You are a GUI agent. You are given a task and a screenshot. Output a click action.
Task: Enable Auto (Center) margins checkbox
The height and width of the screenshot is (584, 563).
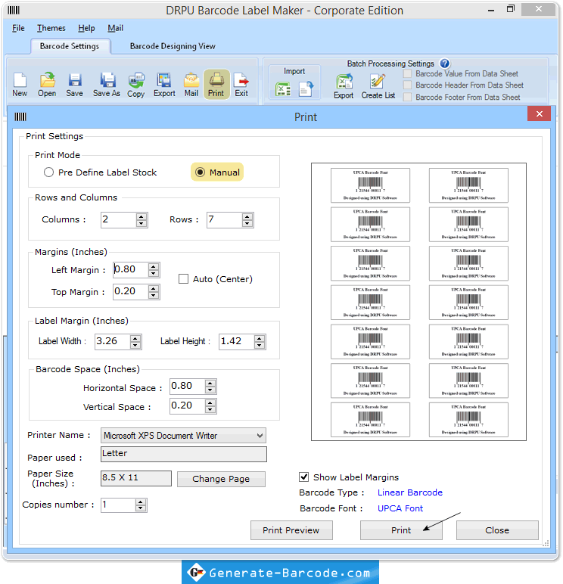point(183,279)
